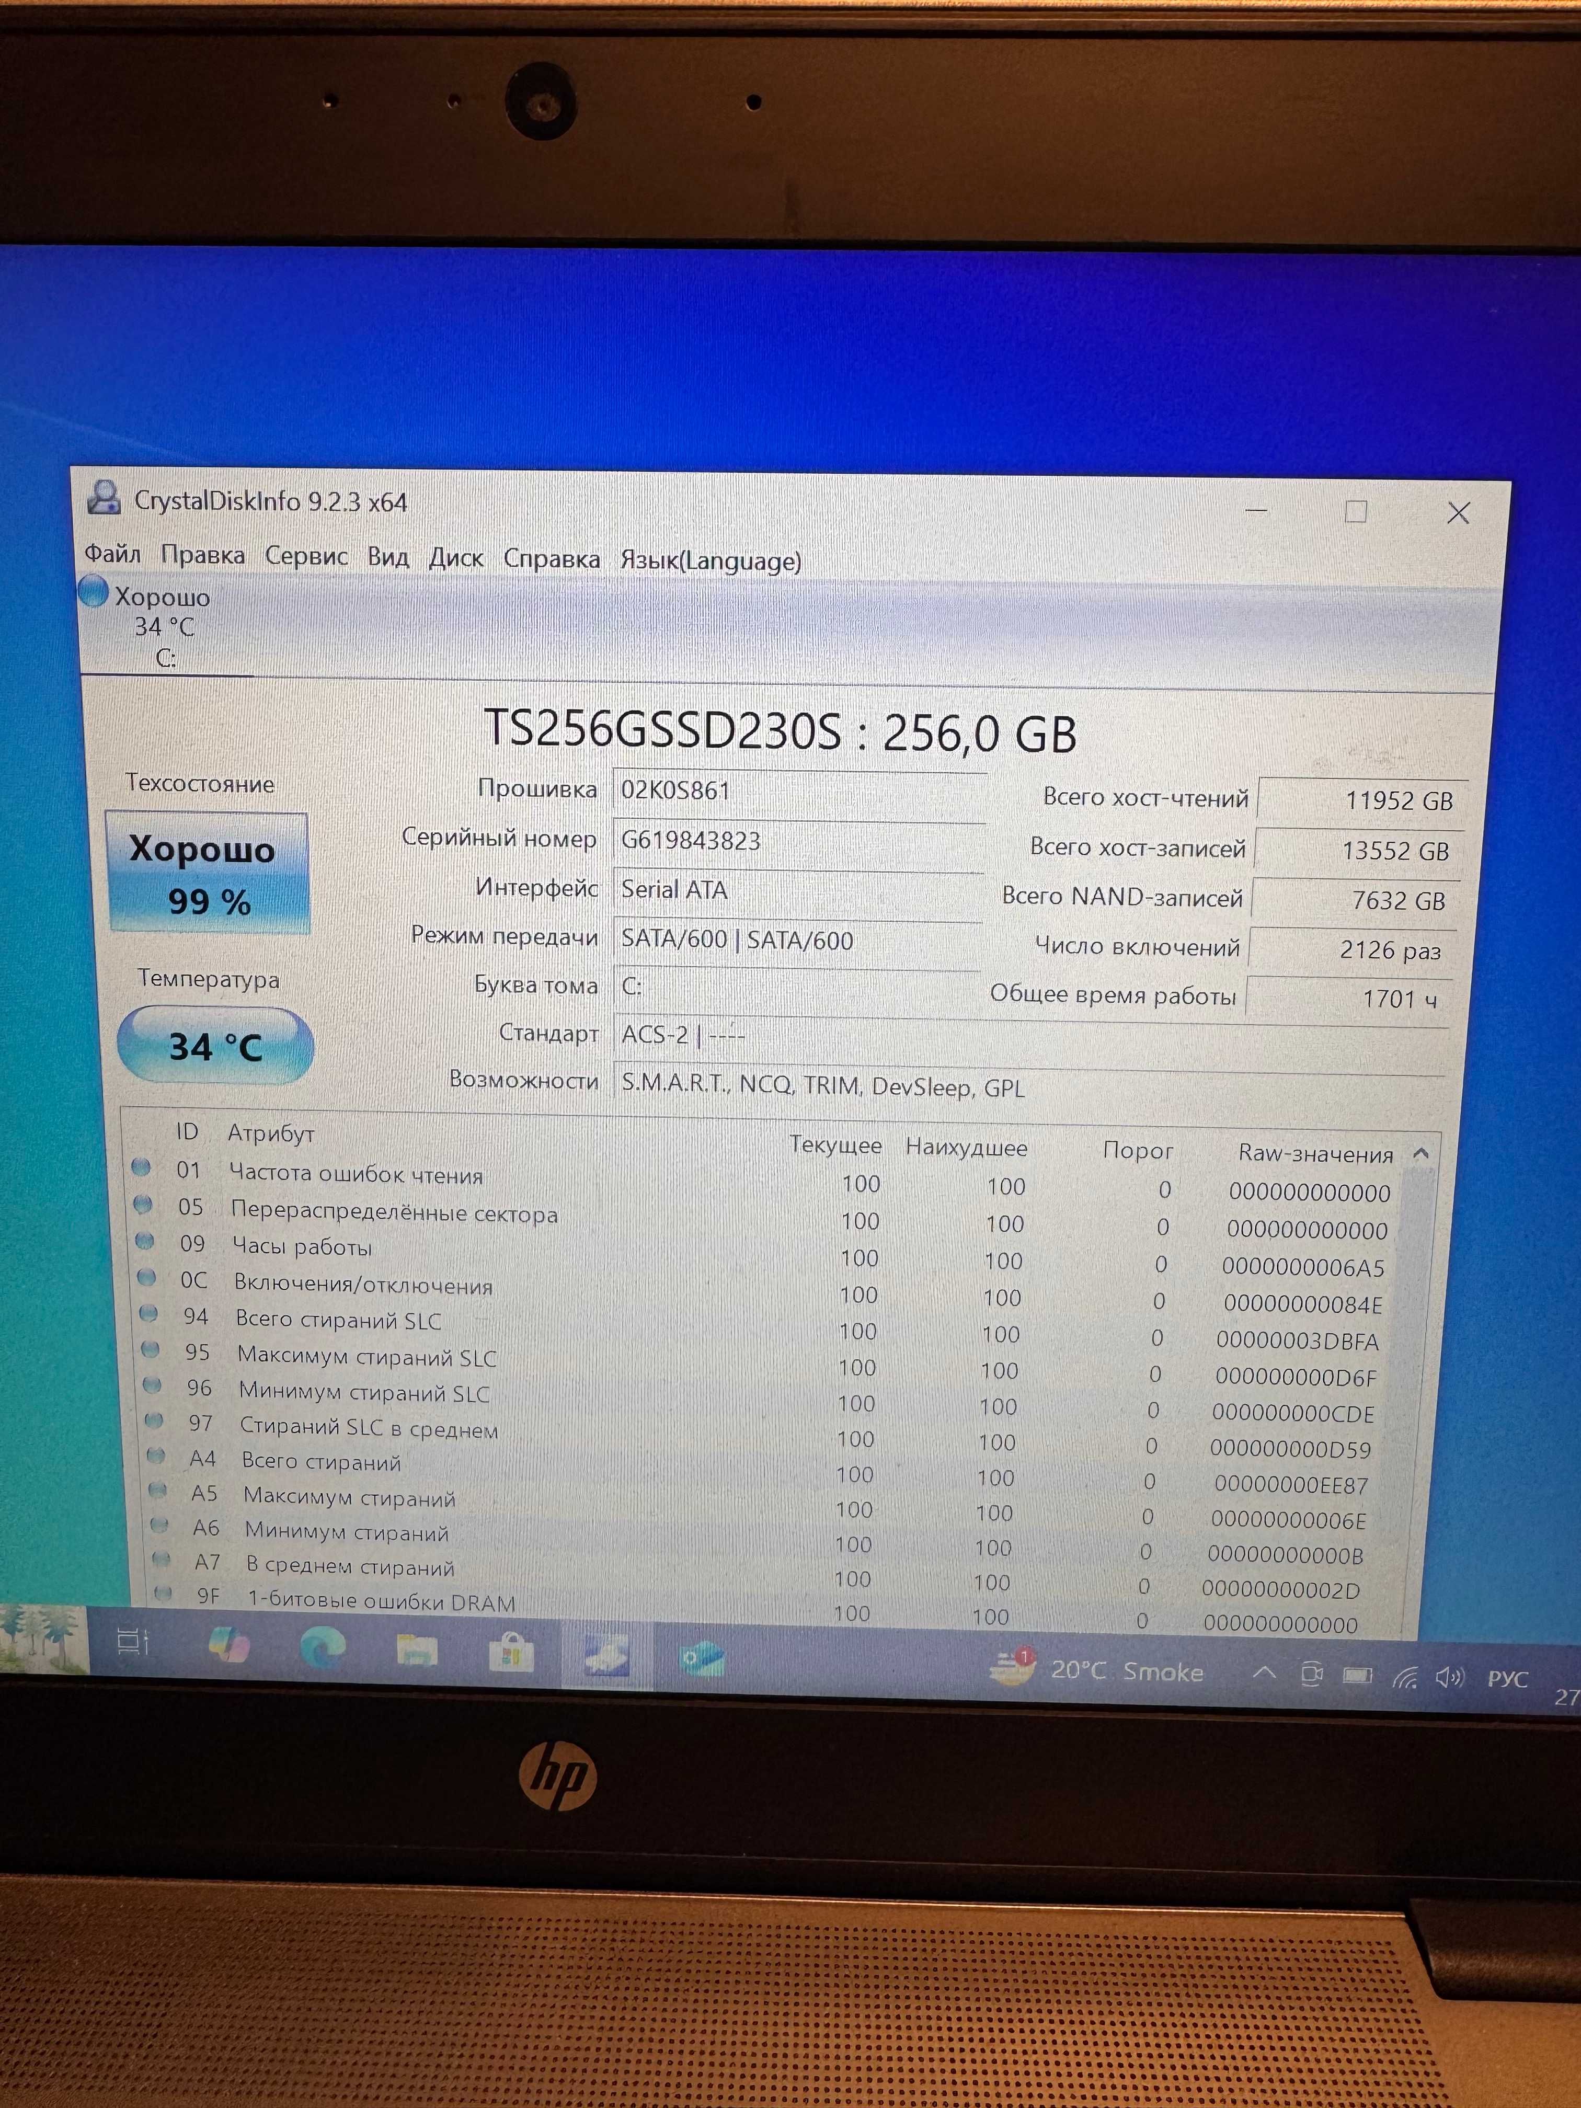
Task: Click the status dot for attribute 96
Action: (153, 1385)
